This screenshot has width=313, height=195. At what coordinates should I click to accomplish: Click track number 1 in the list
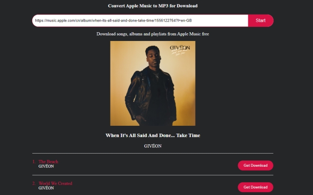[34, 161]
